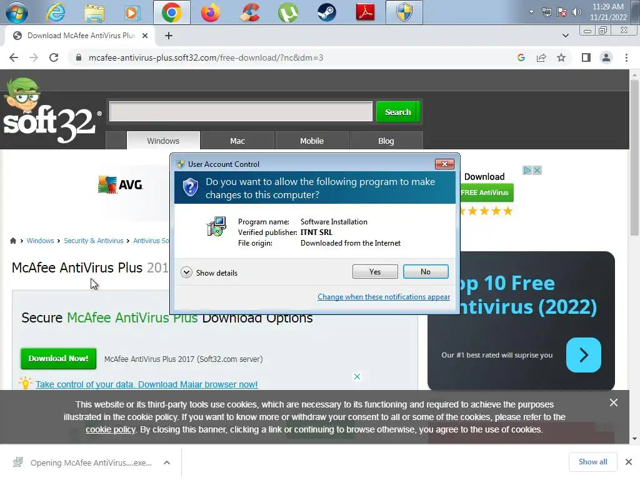Open Windows Media Player from the taskbar
The image size is (640, 480).
click(132, 12)
